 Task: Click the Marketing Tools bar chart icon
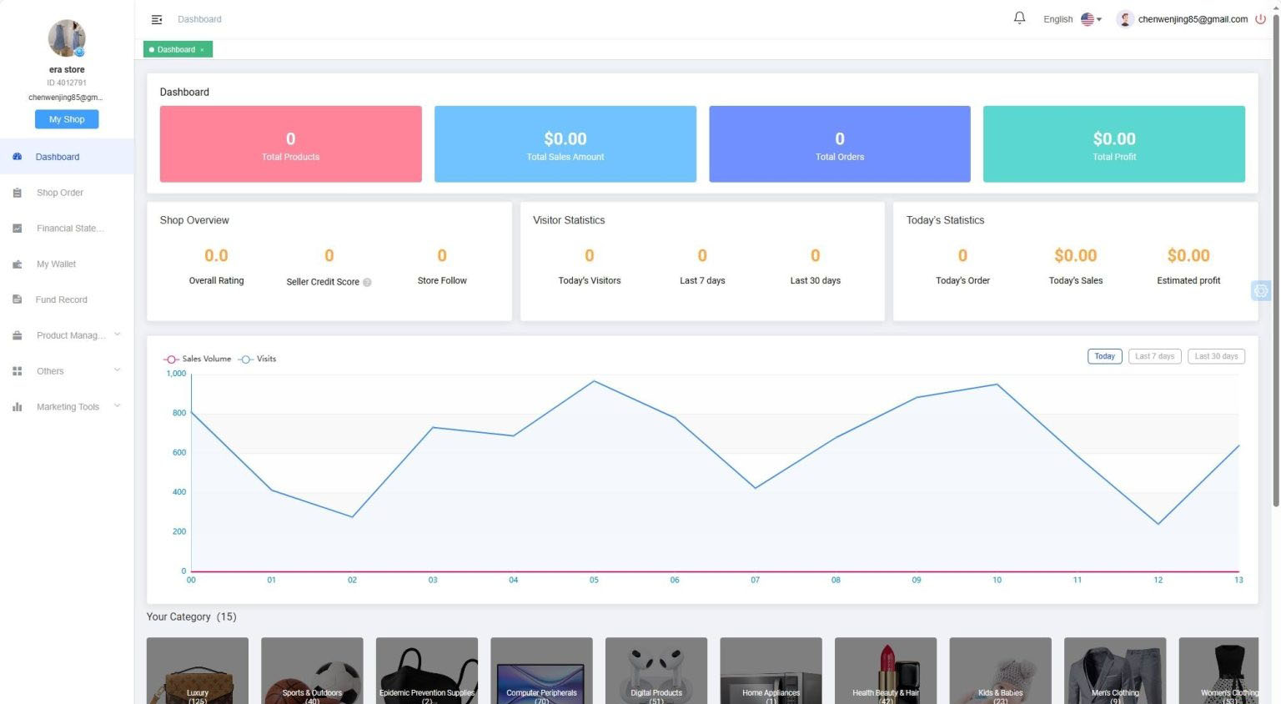(x=17, y=407)
